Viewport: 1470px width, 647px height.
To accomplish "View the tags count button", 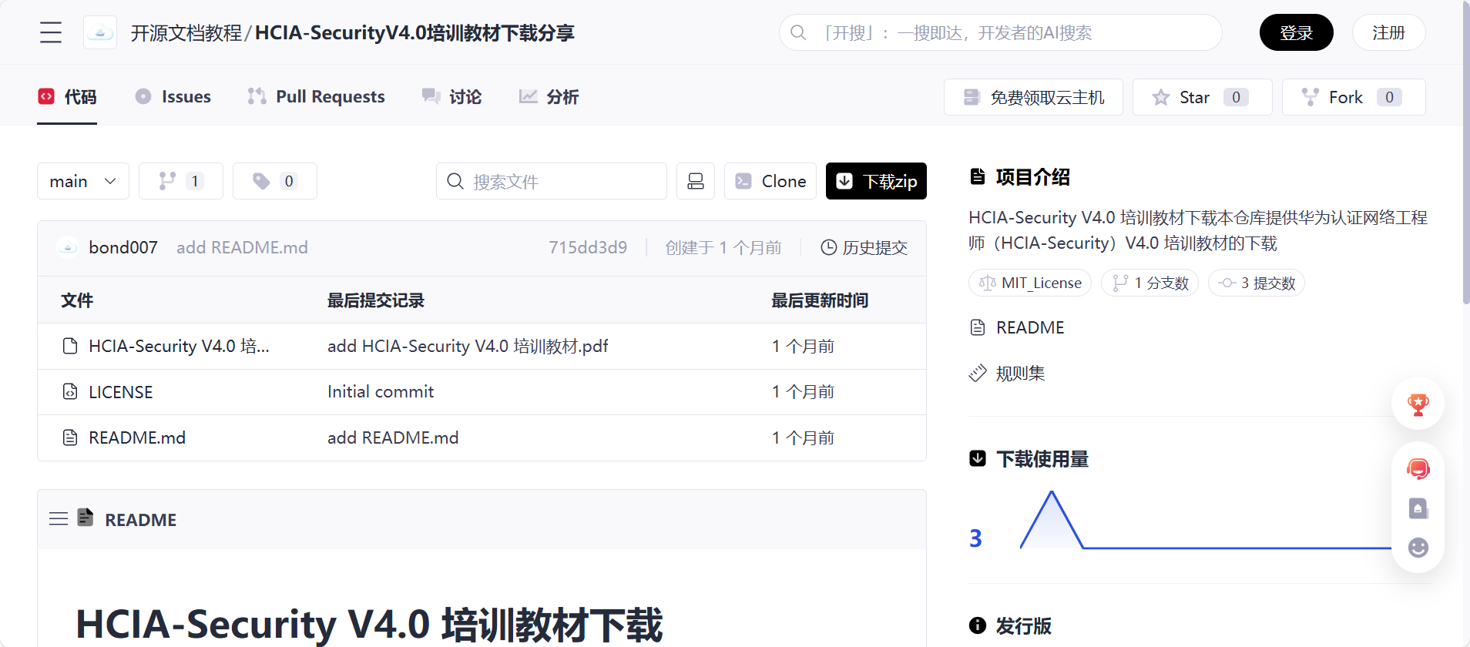I will point(275,181).
